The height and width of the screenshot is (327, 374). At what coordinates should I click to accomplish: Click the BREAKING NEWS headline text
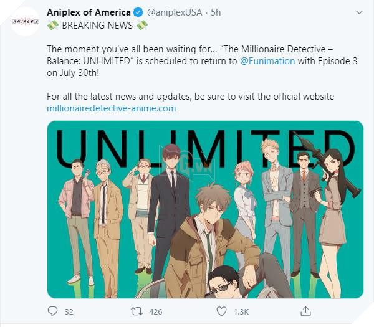point(97,26)
